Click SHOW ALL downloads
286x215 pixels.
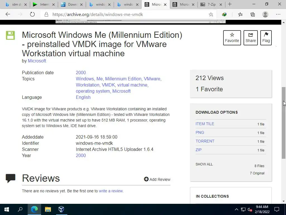tap(204, 164)
